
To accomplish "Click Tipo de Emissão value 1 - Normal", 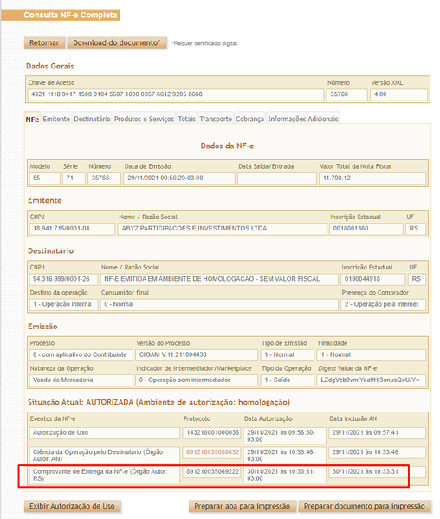I will pyautogui.click(x=288, y=355).
